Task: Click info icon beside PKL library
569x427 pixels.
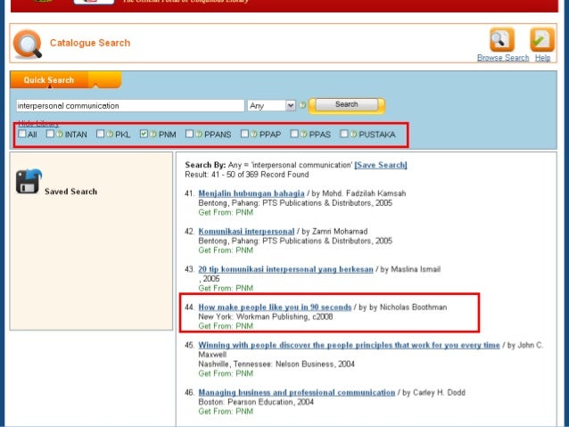Action: point(110,135)
